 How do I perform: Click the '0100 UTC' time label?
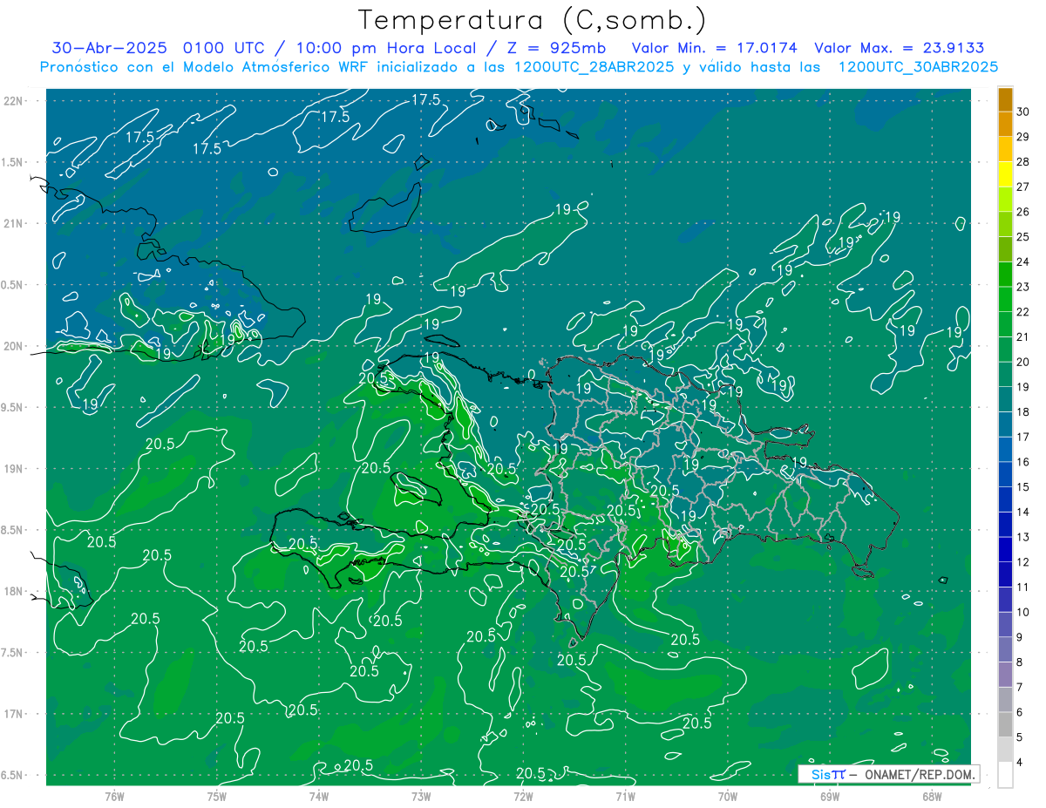pos(222,48)
